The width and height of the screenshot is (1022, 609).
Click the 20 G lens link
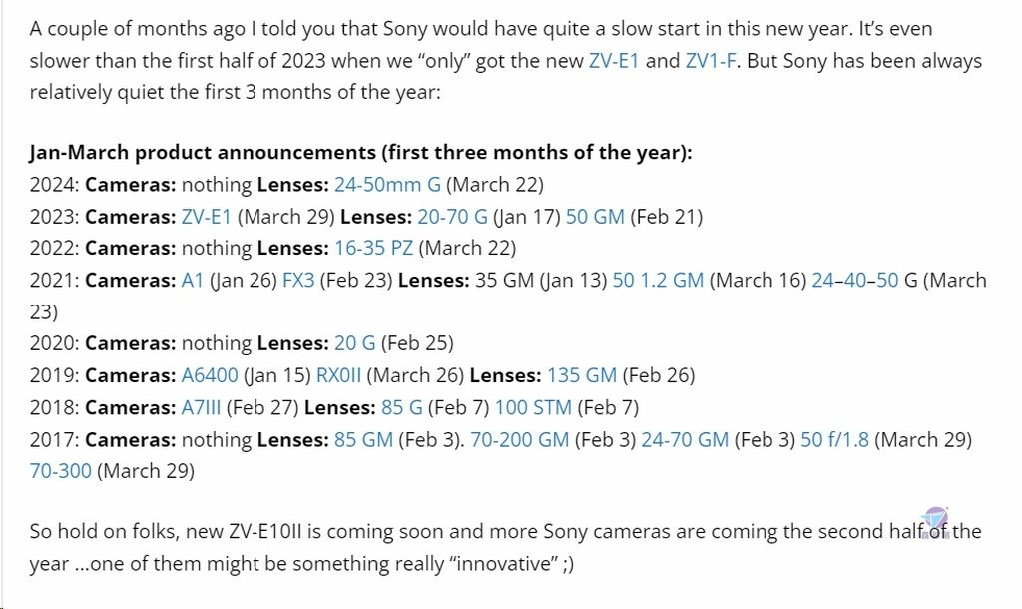pos(354,343)
